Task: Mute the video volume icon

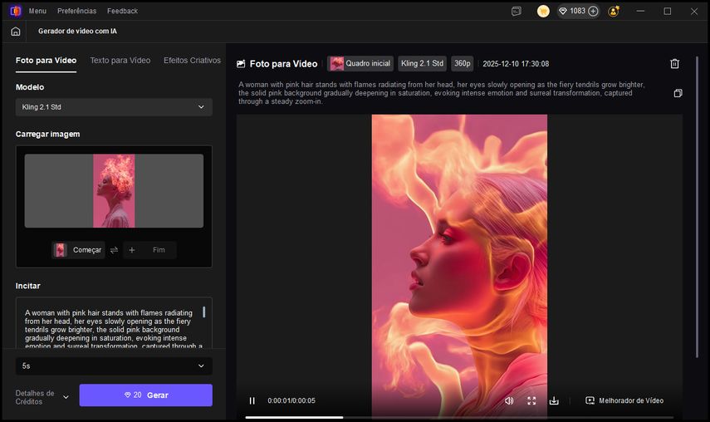Action: (509, 400)
